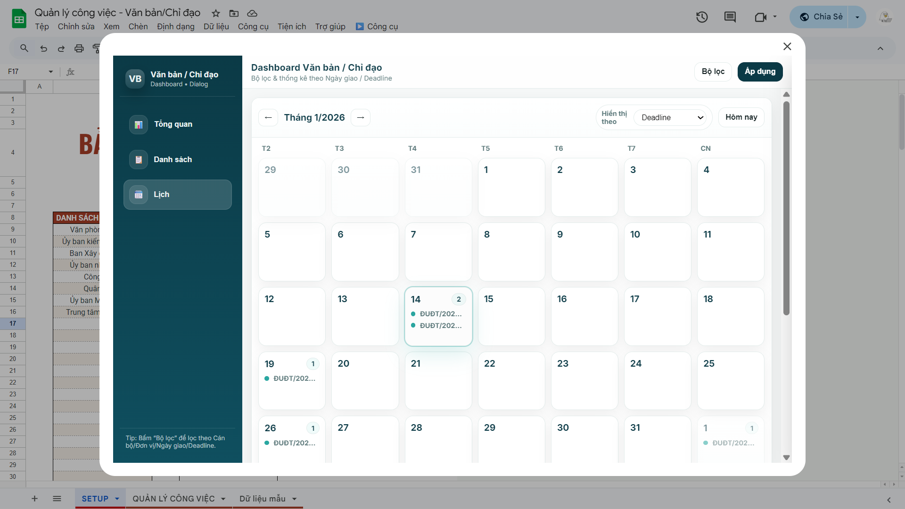Viewport: 905px width, 509px height.
Task: Click the Google Sheets home logo
Action: coord(19,19)
